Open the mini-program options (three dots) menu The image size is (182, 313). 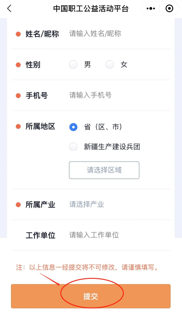(x=150, y=9)
